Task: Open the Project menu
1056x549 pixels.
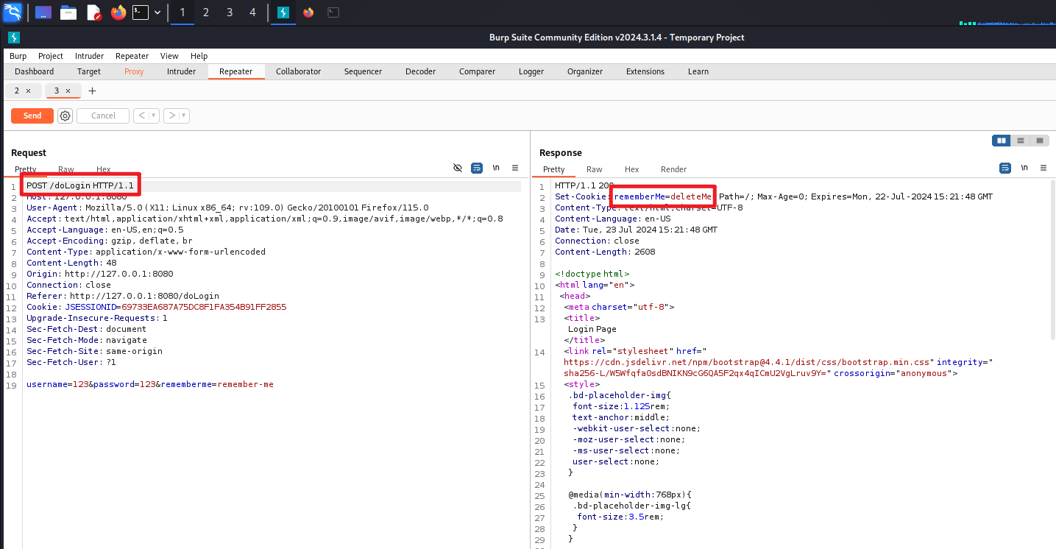Action: 51,56
